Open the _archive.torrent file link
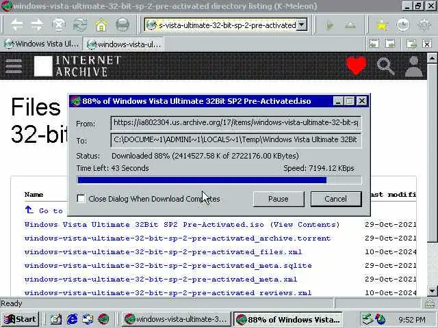Screen dimensions: 438x328 click(x=177, y=238)
